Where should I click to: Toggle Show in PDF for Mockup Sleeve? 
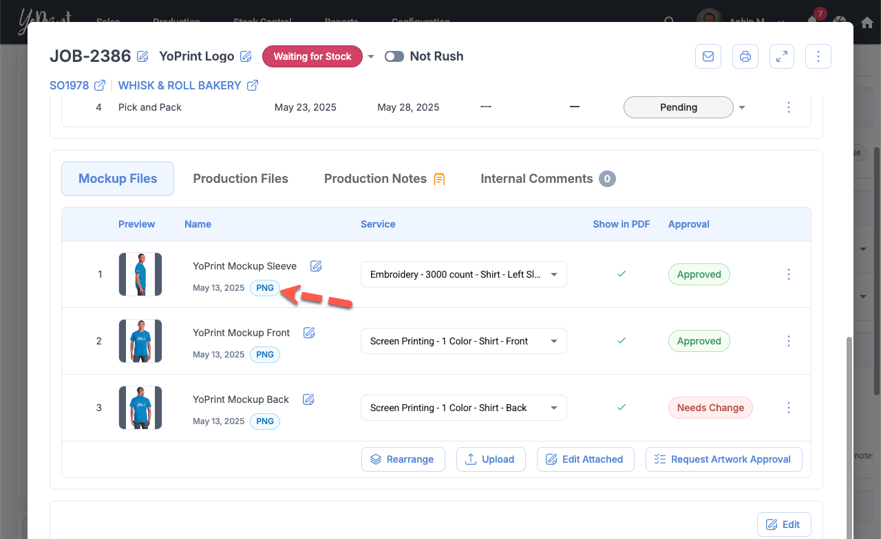[x=622, y=274]
